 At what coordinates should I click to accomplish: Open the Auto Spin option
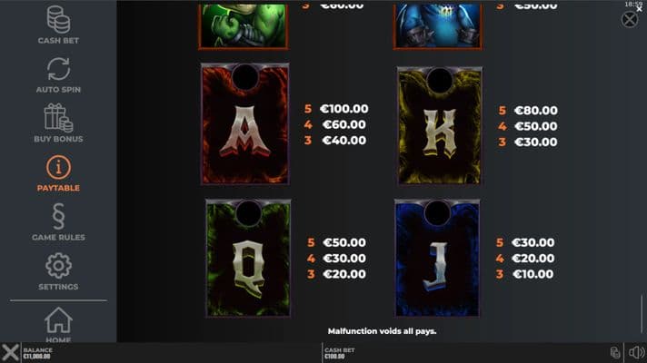[58, 69]
